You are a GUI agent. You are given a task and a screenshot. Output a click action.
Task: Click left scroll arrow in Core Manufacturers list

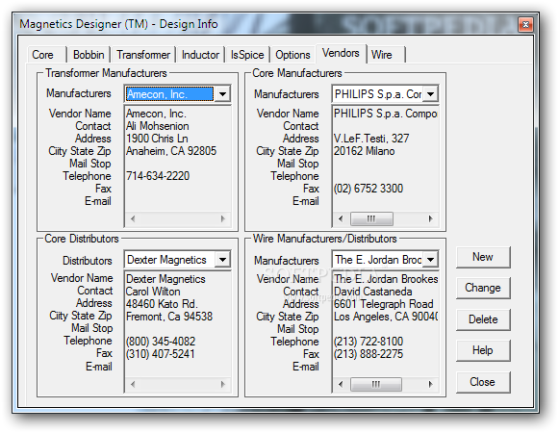(x=341, y=218)
